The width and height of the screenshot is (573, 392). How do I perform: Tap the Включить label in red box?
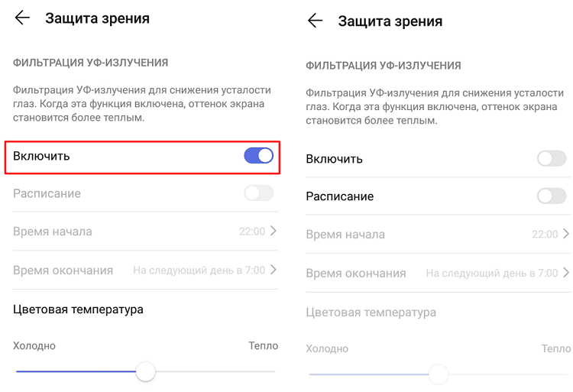41,156
